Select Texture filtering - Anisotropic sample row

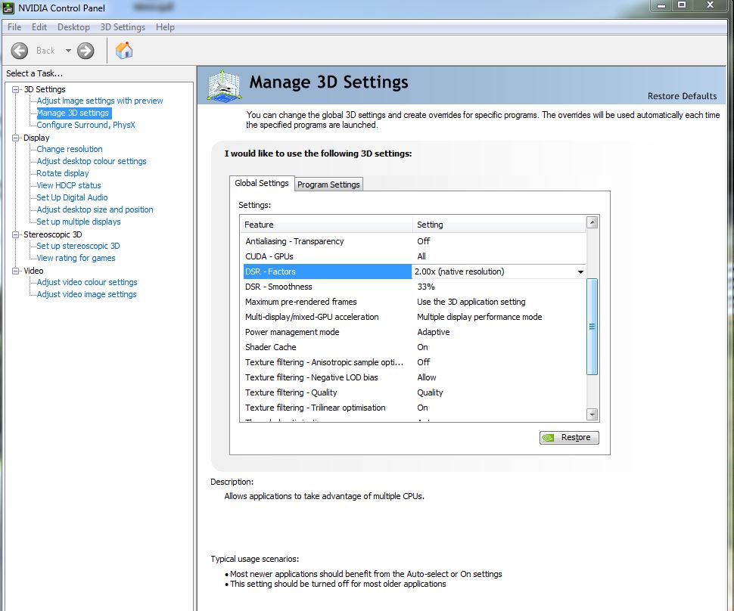click(x=414, y=362)
